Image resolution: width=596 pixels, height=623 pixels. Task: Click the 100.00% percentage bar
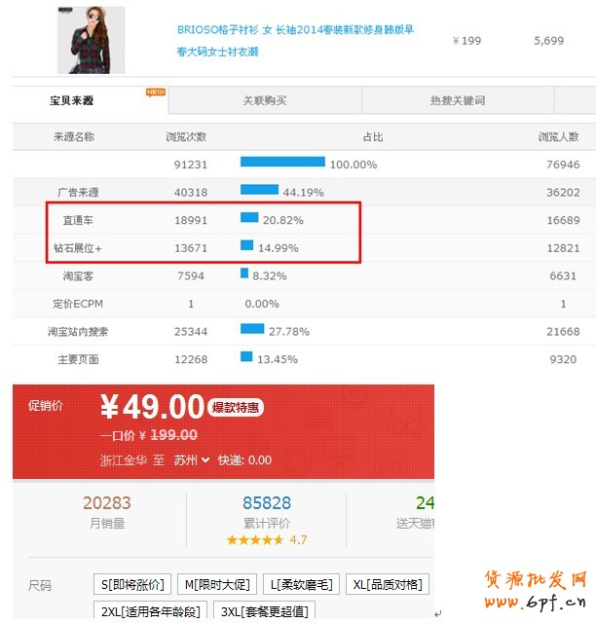[282, 164]
